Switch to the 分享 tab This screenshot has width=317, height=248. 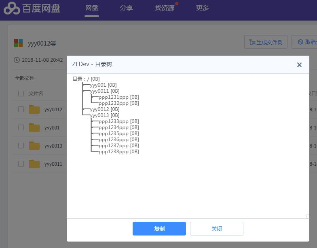click(126, 8)
